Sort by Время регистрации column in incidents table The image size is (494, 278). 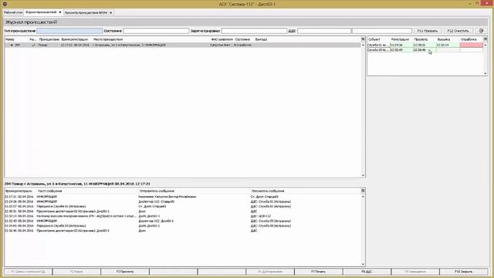point(75,39)
